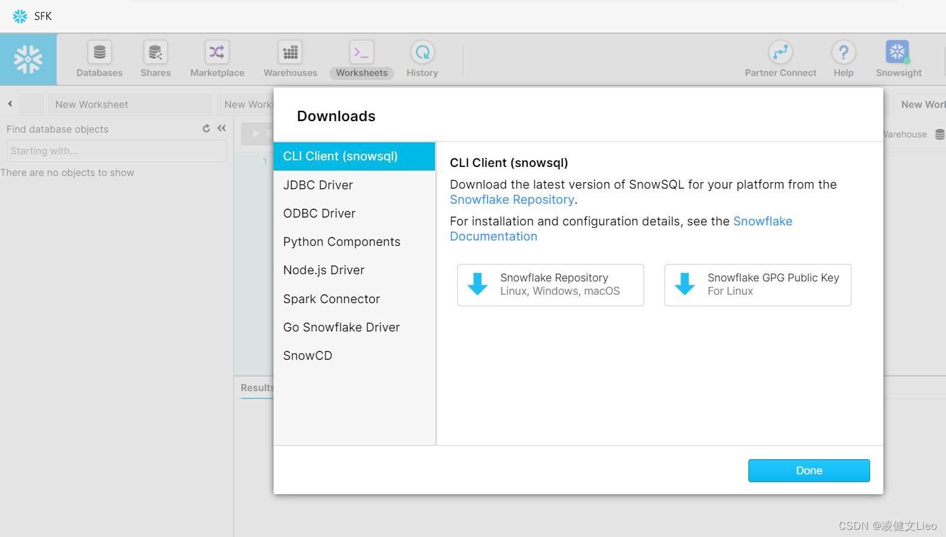Switch to the rightmost New Worksheet tab
The image size is (946, 537).
[920, 104]
